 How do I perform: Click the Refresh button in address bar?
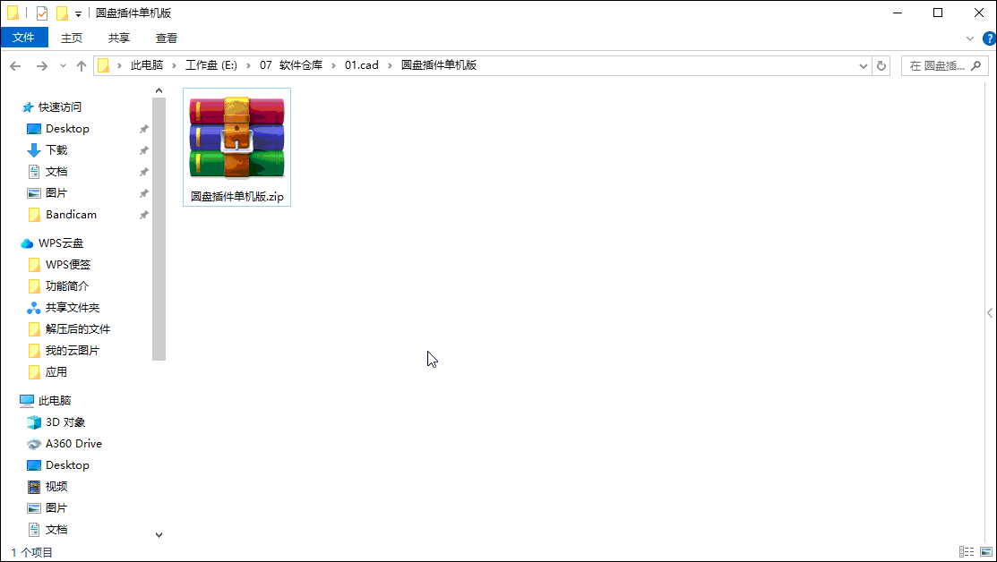click(x=881, y=66)
